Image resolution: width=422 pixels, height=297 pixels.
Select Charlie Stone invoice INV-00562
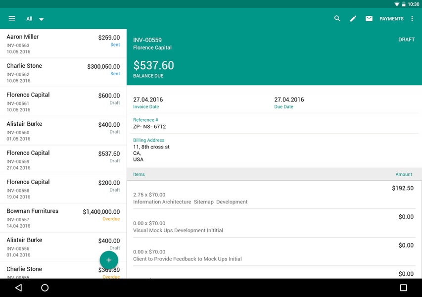point(63,73)
